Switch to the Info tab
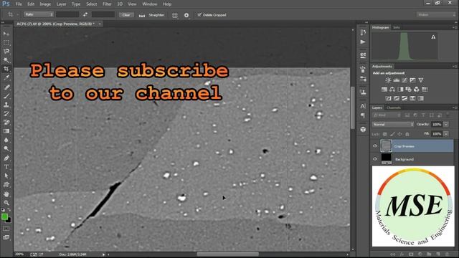 click(397, 27)
